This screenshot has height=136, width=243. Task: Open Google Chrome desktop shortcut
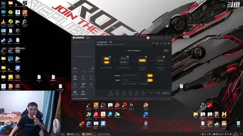coord(146,107)
